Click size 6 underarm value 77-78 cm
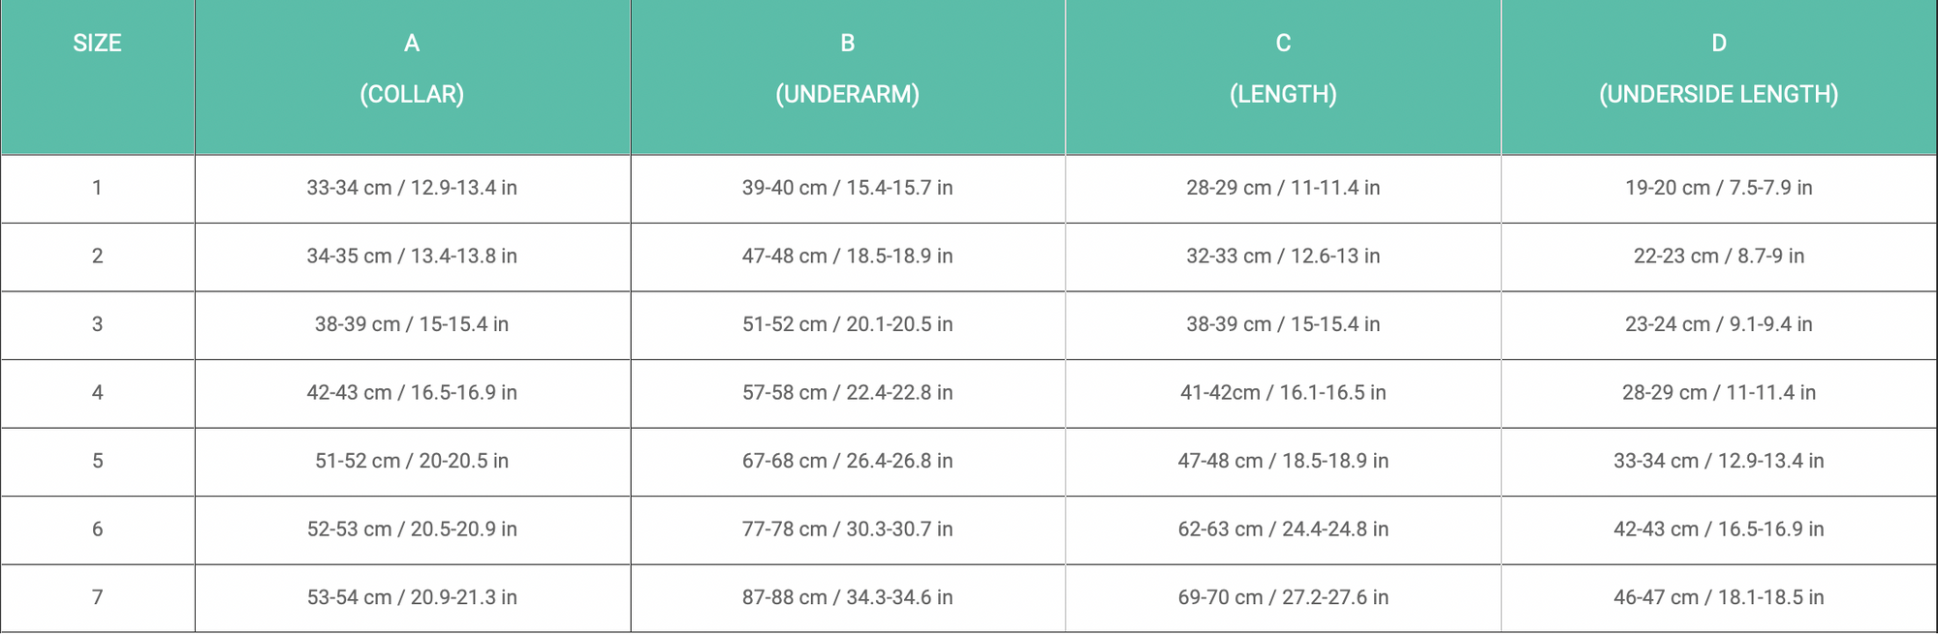The width and height of the screenshot is (1938, 635). click(x=847, y=529)
